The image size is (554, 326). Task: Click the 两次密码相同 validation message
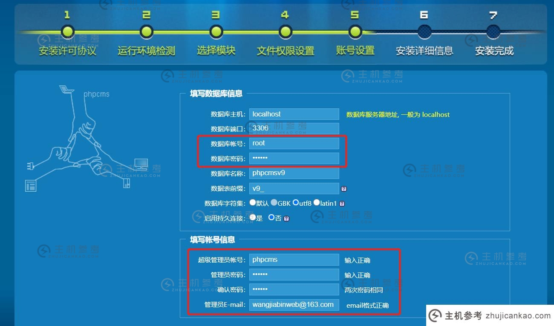364,290
